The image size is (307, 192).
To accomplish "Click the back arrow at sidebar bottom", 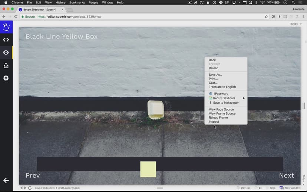I will click(x=6, y=181).
